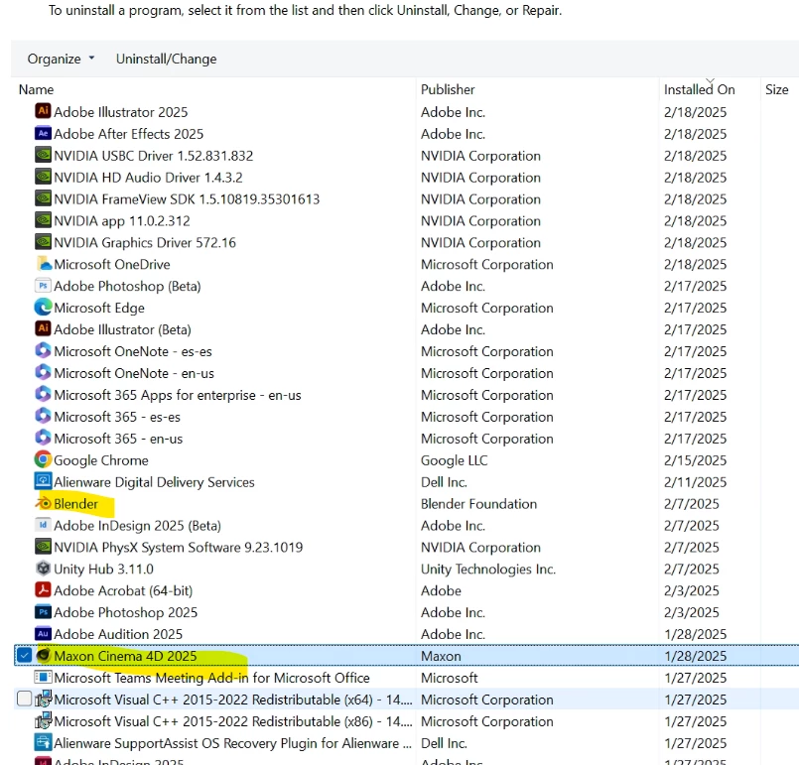Click Dell Inc. beside Alienware Digital Delivery
Viewport: 799px width, 765px height.
coord(444,482)
